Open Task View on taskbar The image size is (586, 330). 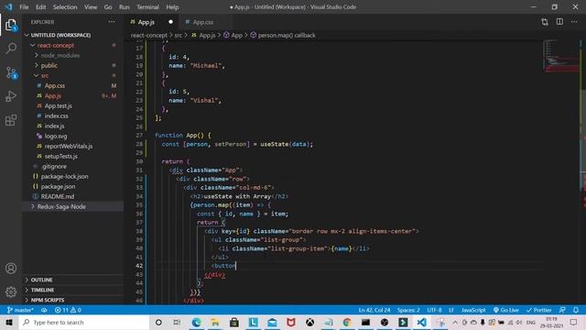[177, 322]
